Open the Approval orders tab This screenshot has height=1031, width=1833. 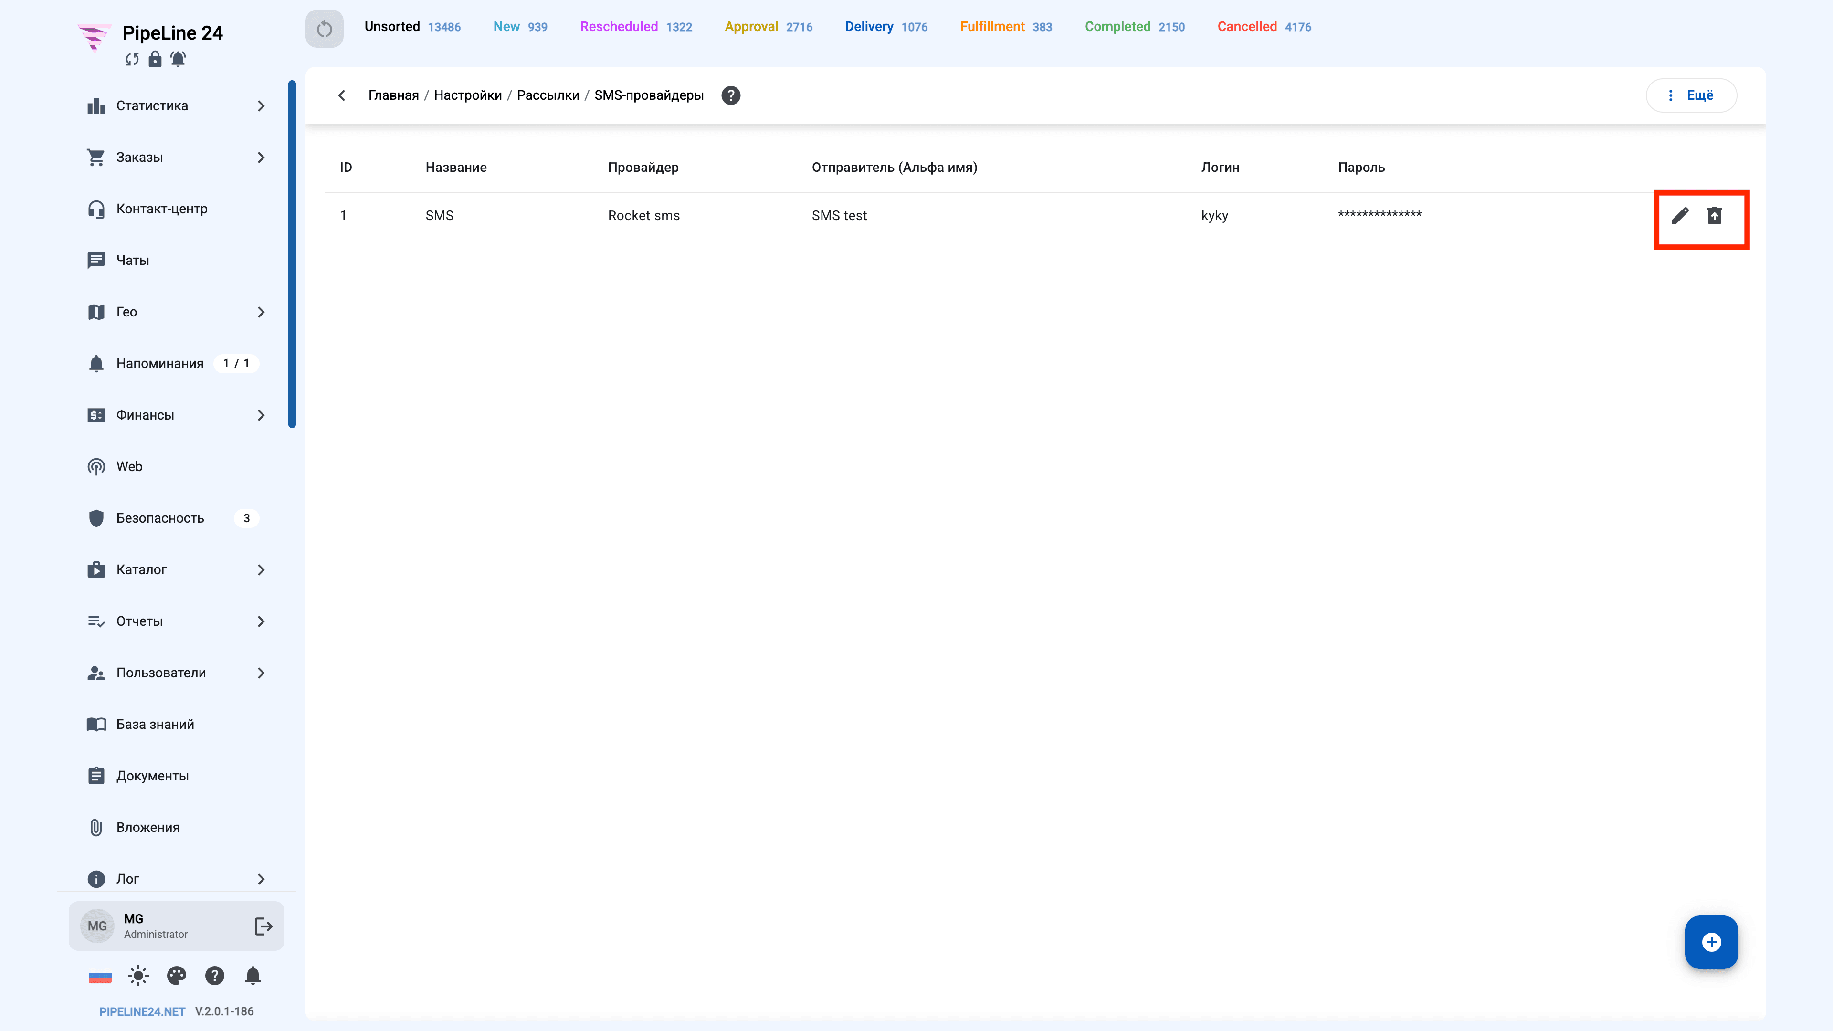click(768, 27)
